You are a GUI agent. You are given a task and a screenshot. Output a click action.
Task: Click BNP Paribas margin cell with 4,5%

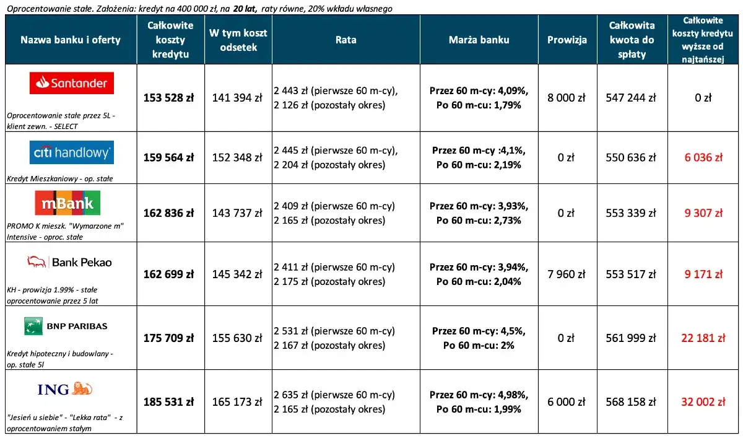tap(479, 331)
